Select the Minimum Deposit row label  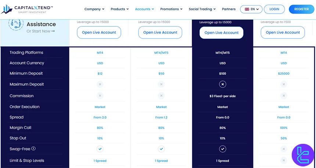point(26,73)
